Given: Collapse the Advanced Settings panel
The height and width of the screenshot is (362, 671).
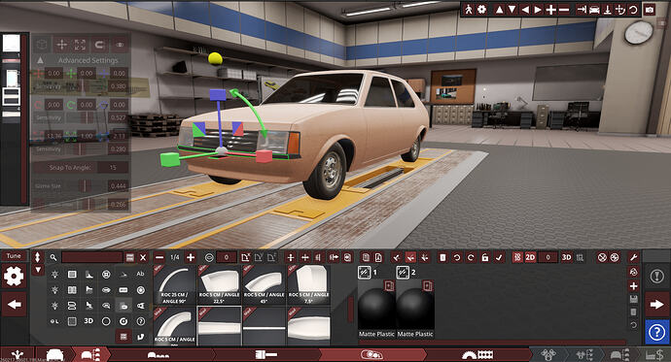Looking at the screenshot, I should 40,60.
